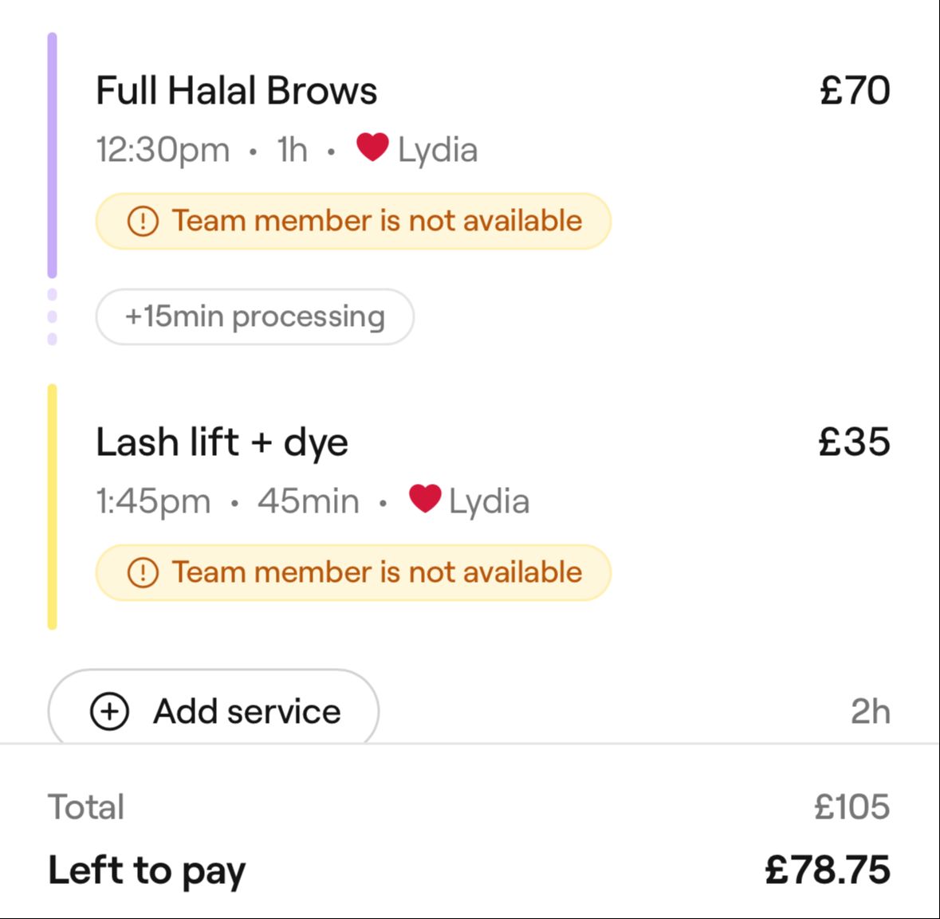This screenshot has width=940, height=919.
Task: Click the £78.75 Left to pay amount
Action: (827, 870)
